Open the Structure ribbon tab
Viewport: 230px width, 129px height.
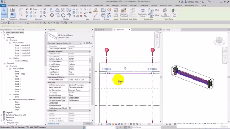(24, 6)
